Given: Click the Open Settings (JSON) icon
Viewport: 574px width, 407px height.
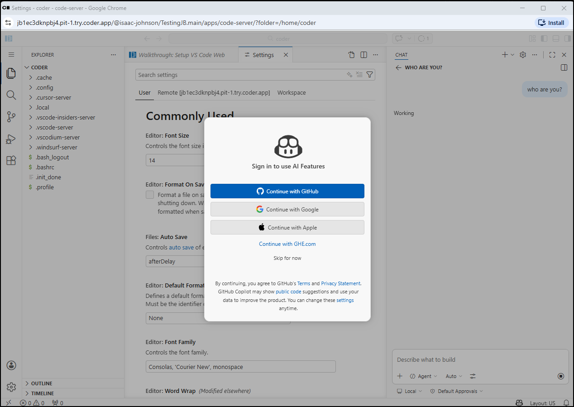Looking at the screenshot, I should pyautogui.click(x=351, y=55).
